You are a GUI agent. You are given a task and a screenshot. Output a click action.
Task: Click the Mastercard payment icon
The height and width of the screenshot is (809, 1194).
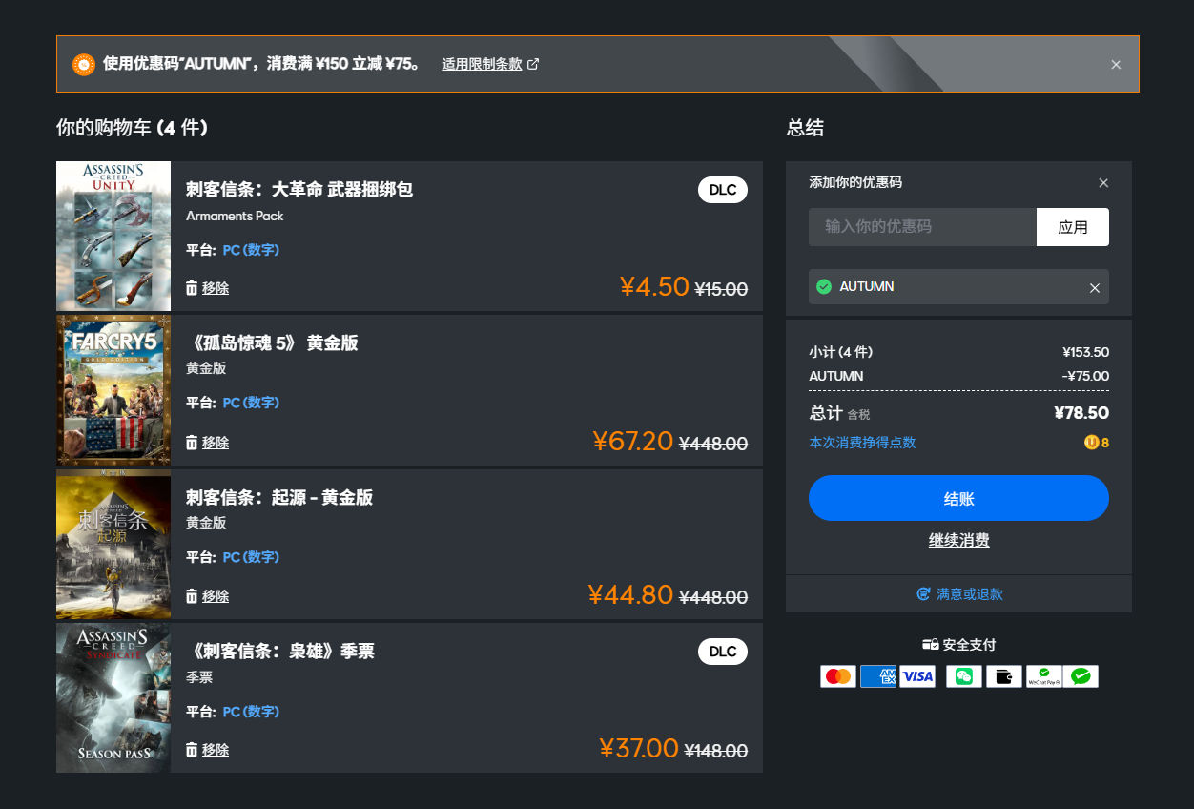coord(838,676)
